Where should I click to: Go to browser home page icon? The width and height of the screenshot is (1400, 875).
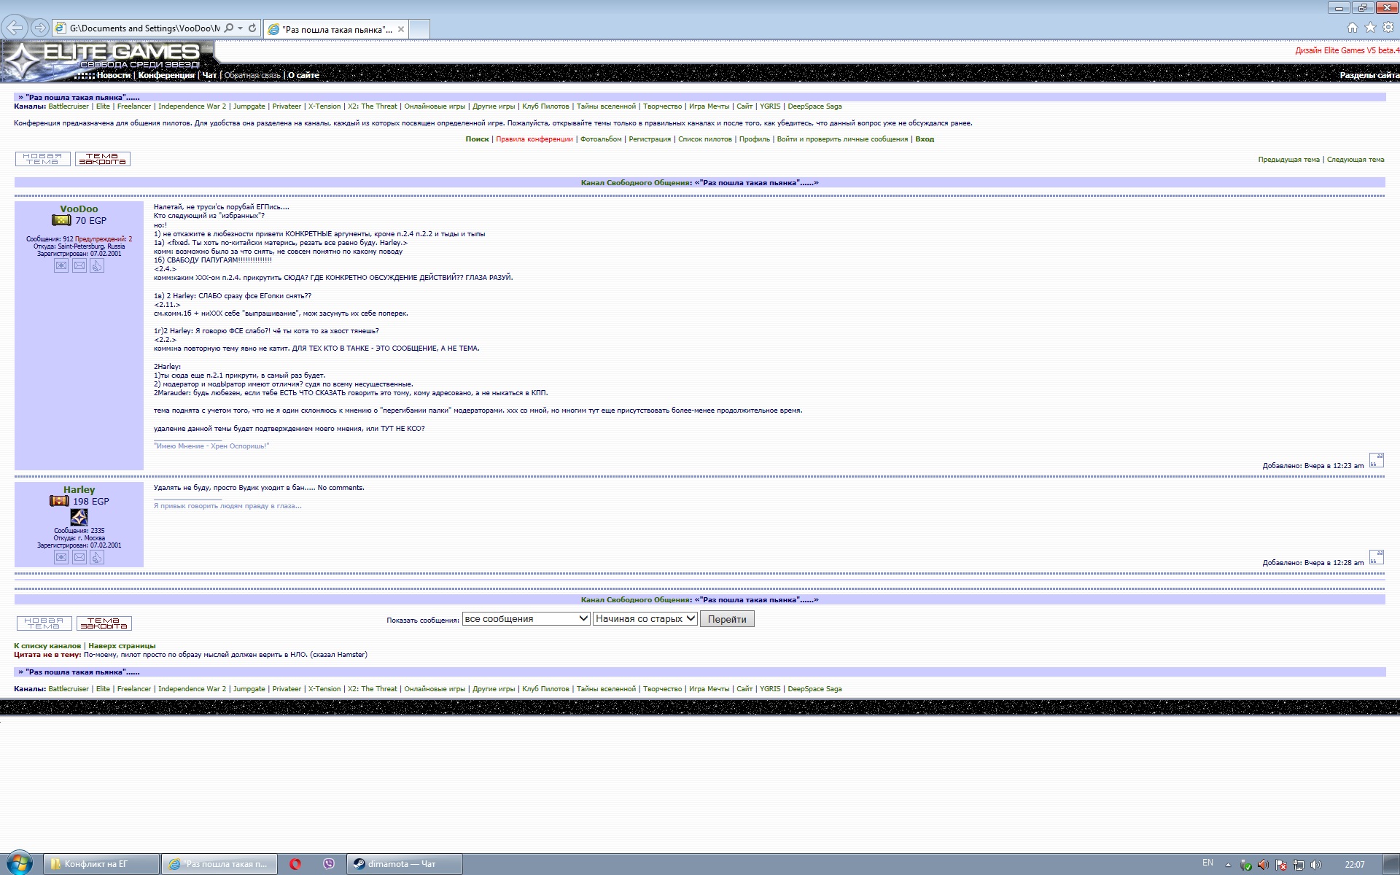(x=1353, y=28)
